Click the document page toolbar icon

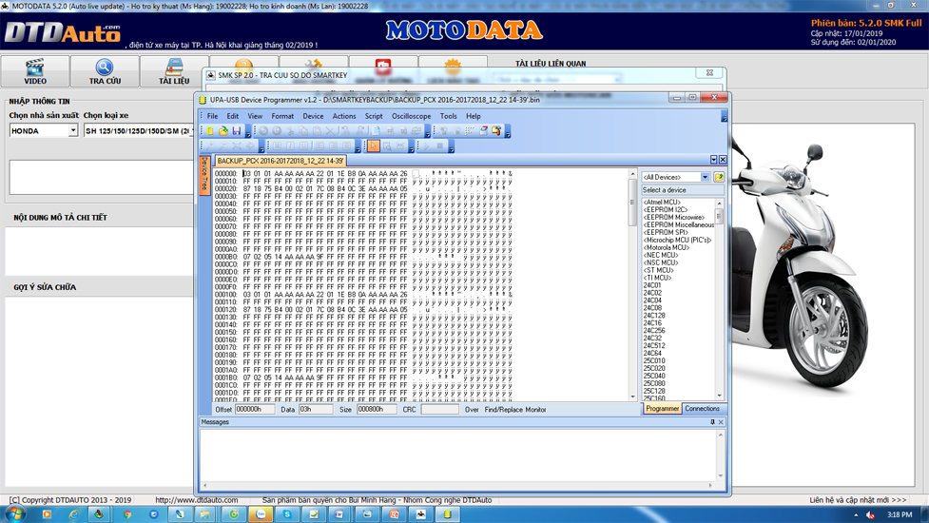pyautogui.click(x=376, y=131)
